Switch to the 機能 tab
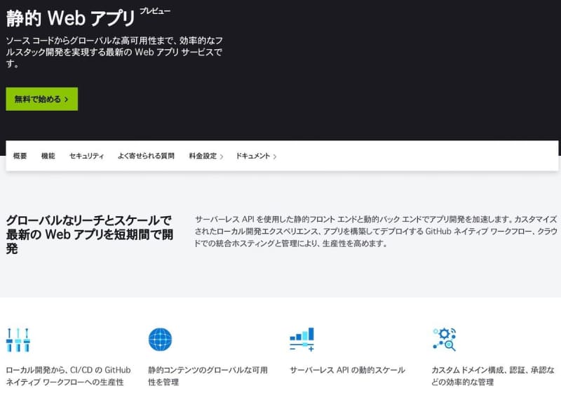 click(48, 156)
